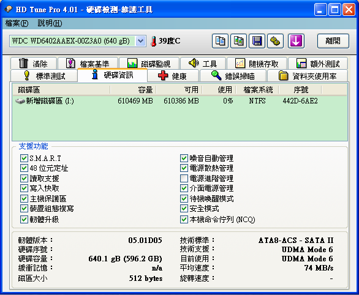Click the HD Tune title bar app icon
This screenshot has width=359, height=295.
point(9,9)
